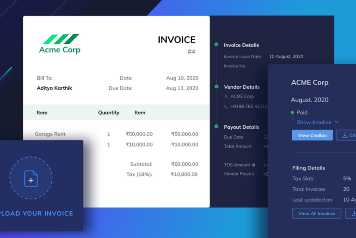Open the Show timeline link
Screen dimensions: 356x238
coord(314,122)
